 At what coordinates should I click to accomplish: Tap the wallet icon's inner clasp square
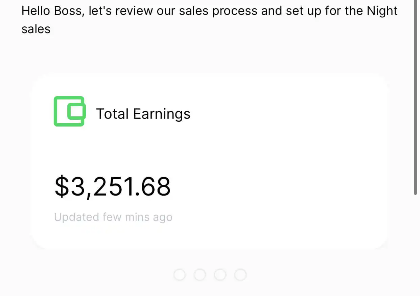[77, 111]
